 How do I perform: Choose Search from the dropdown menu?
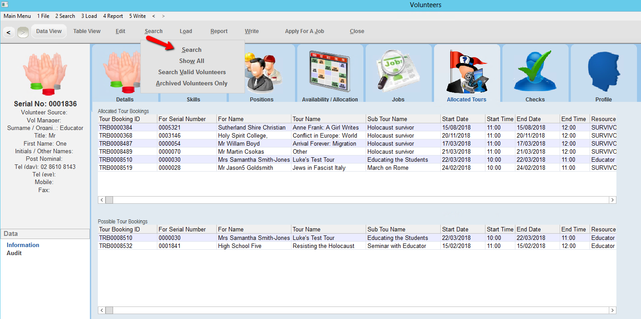192,50
